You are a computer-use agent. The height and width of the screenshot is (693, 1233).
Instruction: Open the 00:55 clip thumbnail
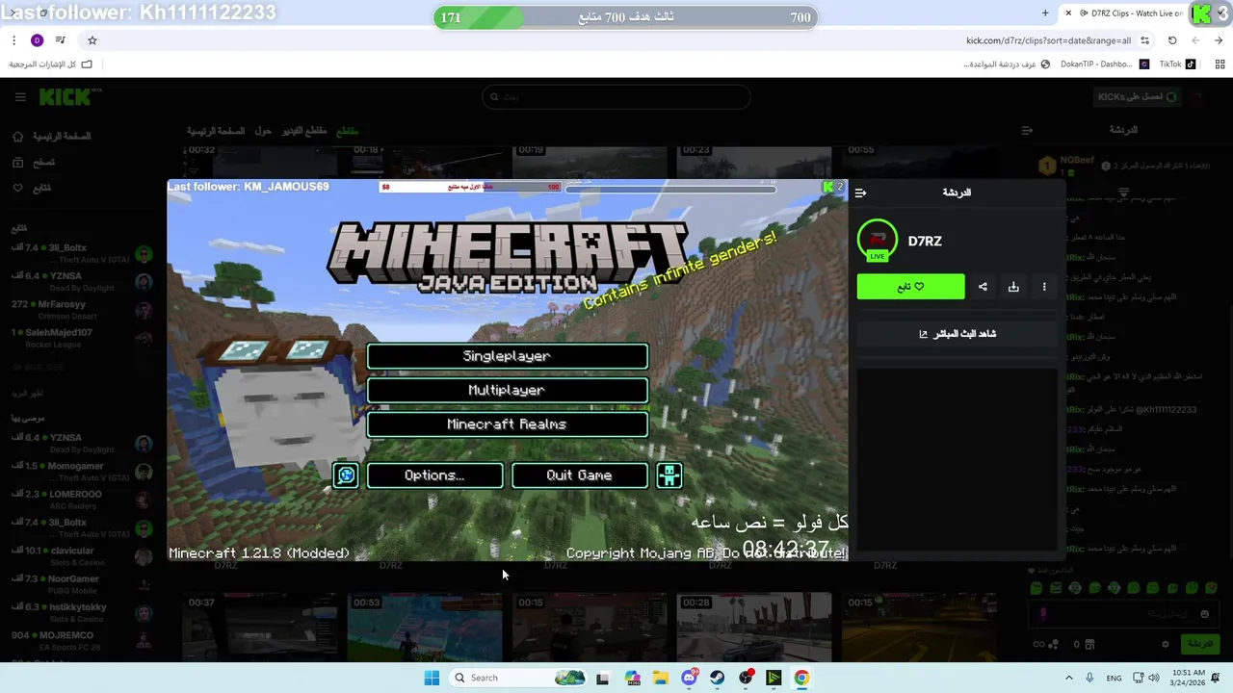(919, 162)
